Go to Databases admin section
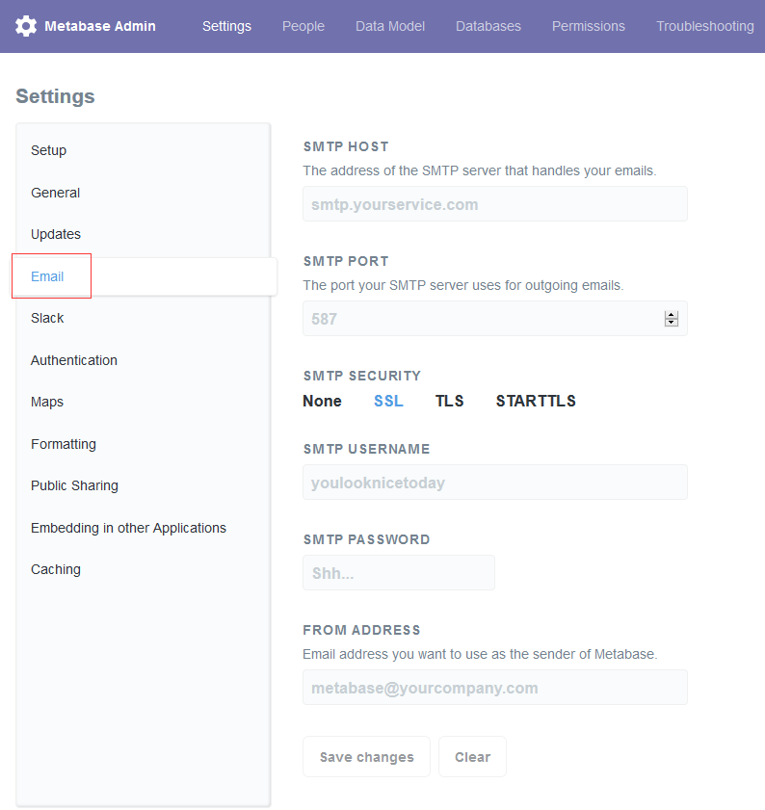 tap(488, 26)
